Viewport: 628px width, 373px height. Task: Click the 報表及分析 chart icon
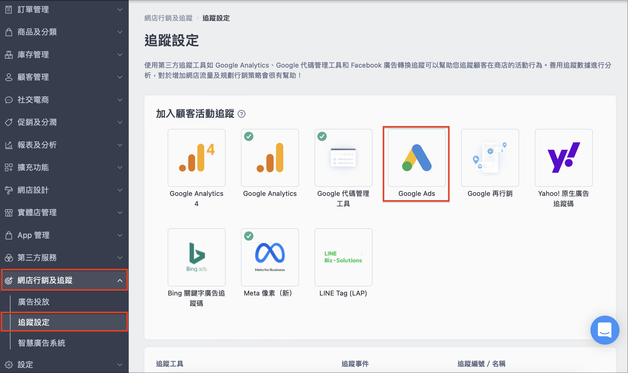(x=9, y=145)
